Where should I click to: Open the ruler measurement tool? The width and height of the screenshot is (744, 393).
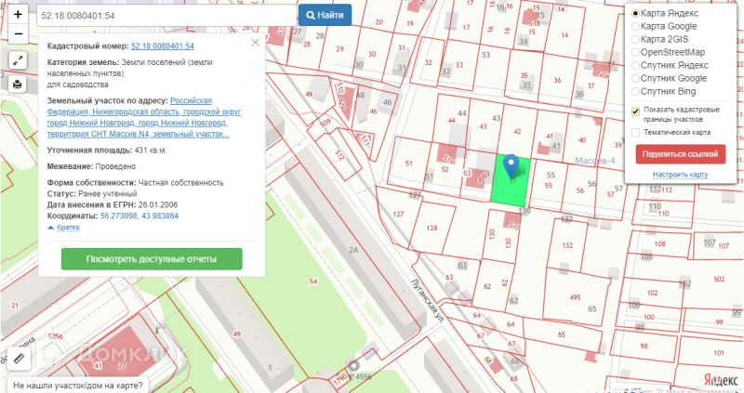[20, 359]
